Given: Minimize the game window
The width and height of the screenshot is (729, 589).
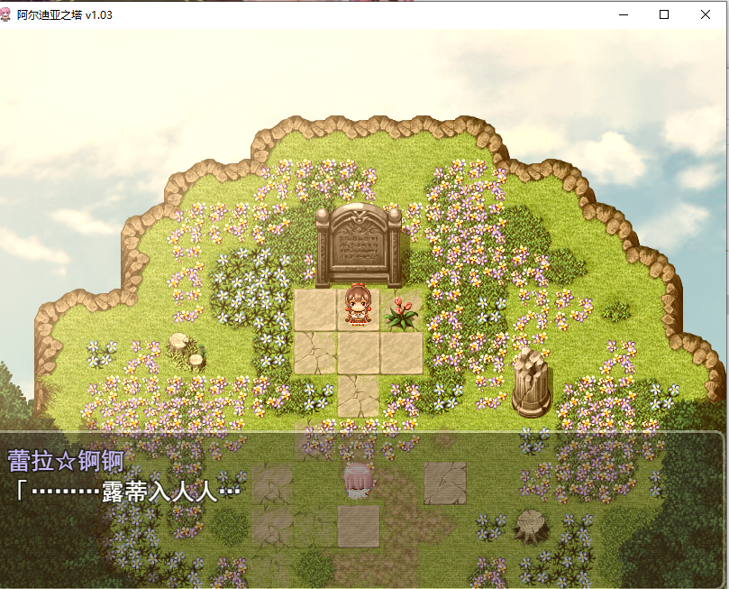Looking at the screenshot, I should [623, 14].
